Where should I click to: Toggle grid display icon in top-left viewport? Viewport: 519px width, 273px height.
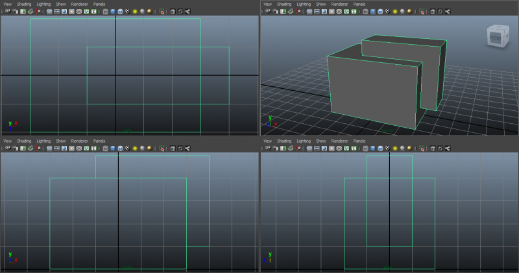(x=49, y=12)
